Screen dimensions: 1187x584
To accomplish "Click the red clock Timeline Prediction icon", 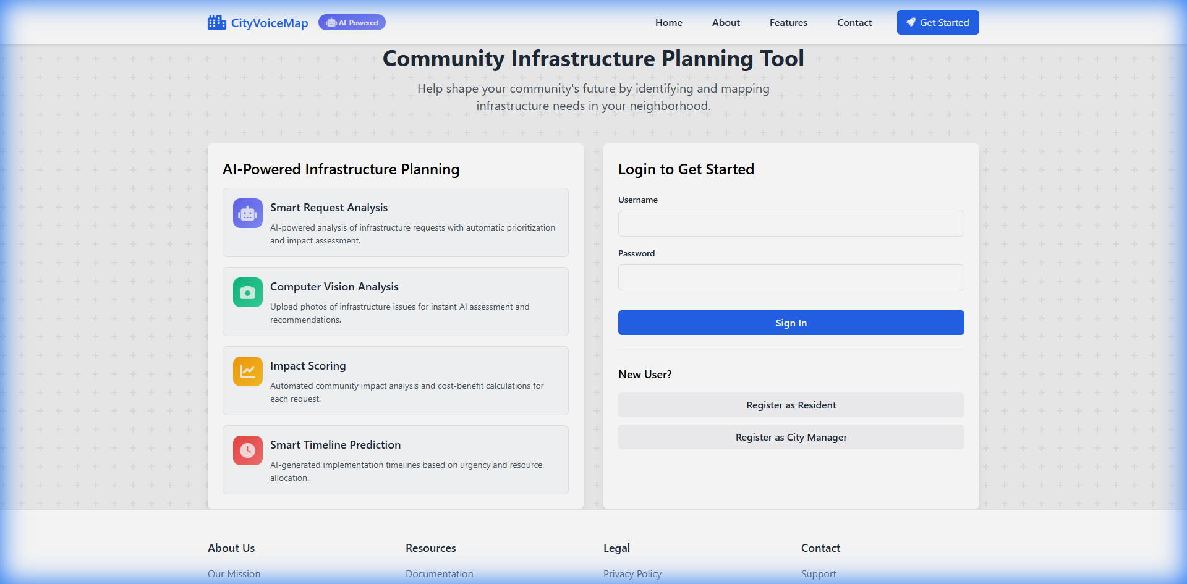I will point(247,451).
